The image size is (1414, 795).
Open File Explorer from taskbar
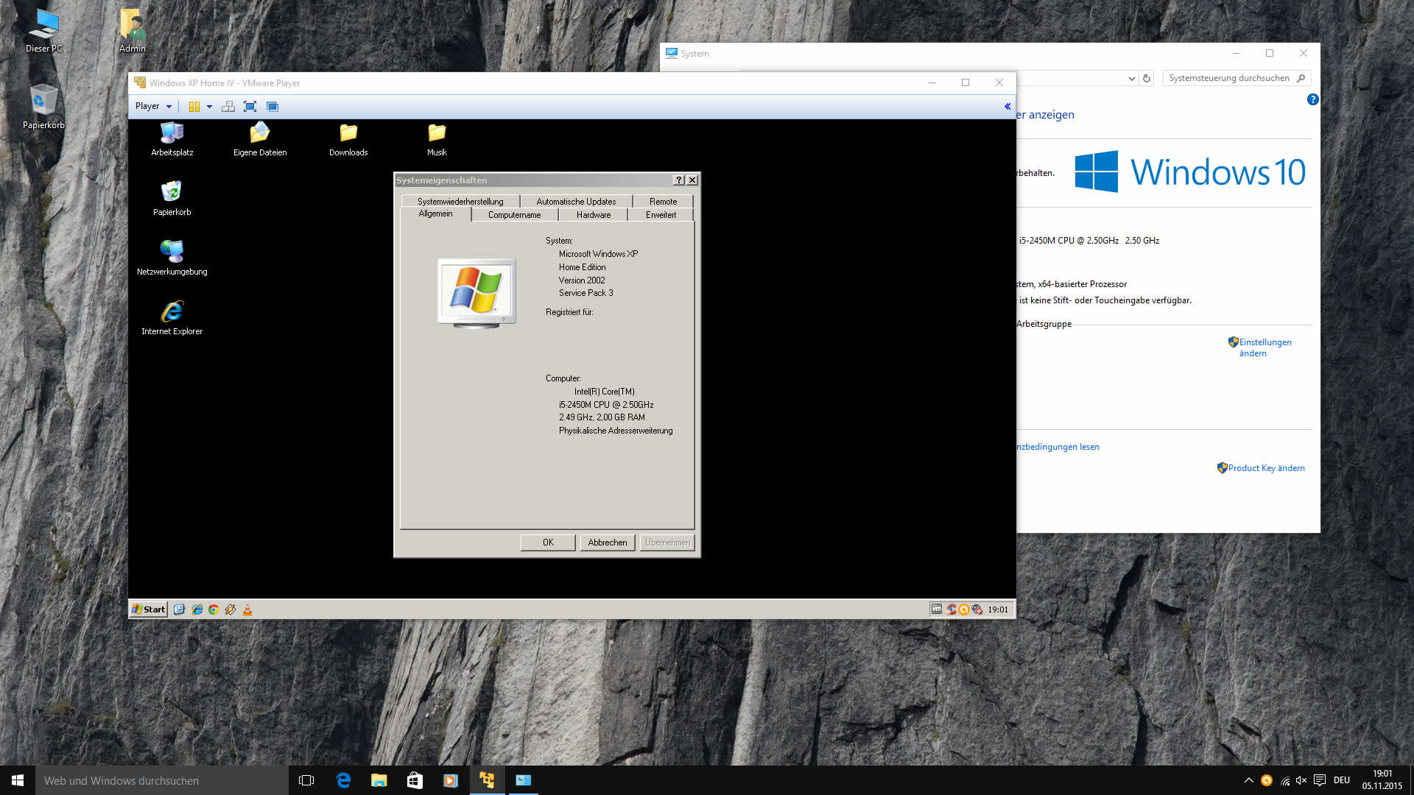(x=379, y=780)
